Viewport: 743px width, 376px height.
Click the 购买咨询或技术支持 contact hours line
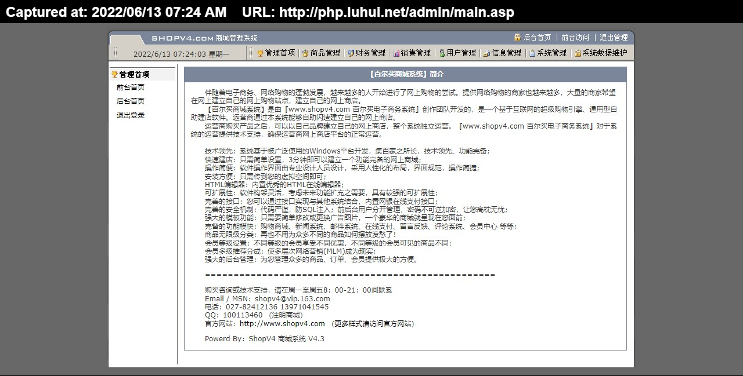coord(298,290)
